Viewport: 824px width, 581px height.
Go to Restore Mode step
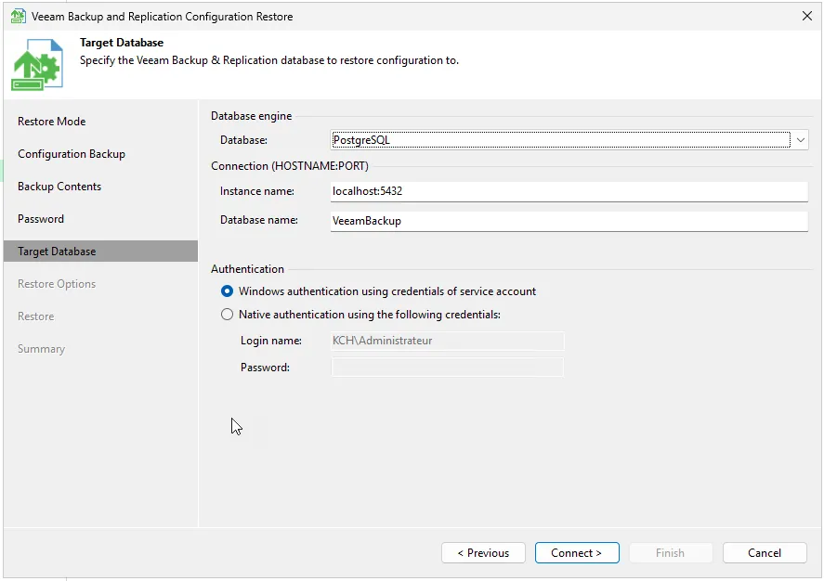(52, 122)
